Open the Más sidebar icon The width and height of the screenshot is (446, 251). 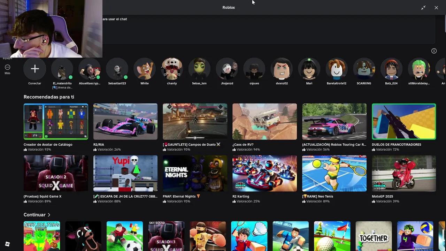(7, 67)
